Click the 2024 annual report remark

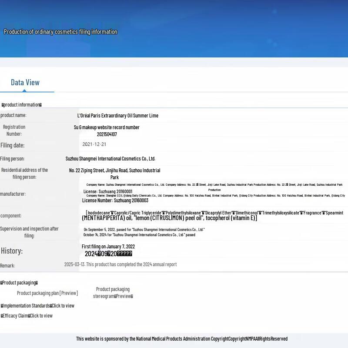pyautogui.click(x=120, y=264)
